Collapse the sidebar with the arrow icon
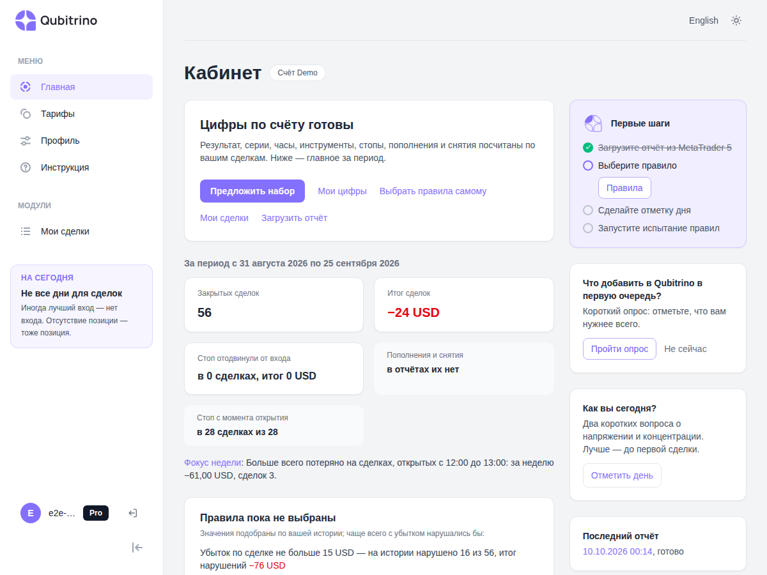767x575 pixels. (x=137, y=547)
